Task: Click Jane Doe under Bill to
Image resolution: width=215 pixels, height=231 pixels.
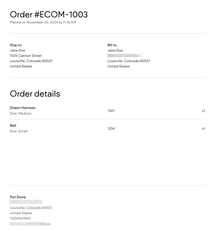Action: (115, 50)
